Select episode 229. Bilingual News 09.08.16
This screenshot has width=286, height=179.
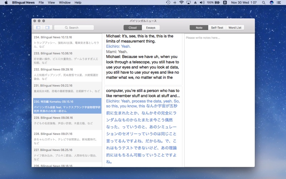point(67,120)
